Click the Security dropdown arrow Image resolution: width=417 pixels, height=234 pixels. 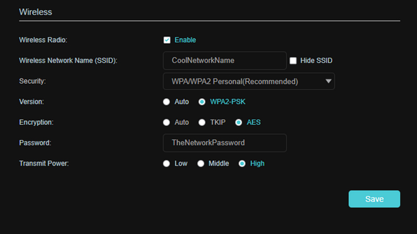(328, 81)
